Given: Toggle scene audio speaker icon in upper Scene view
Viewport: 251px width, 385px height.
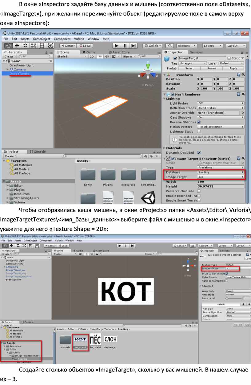Looking at the screenshot, I should 107,56.
